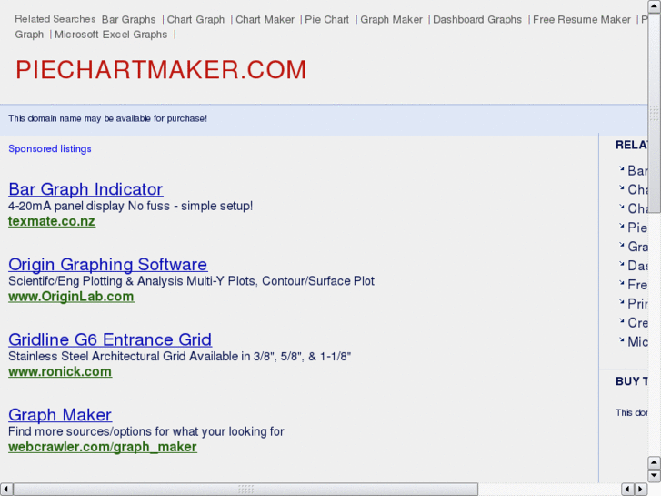Follow the Graph Maker link in top bar

391,19
